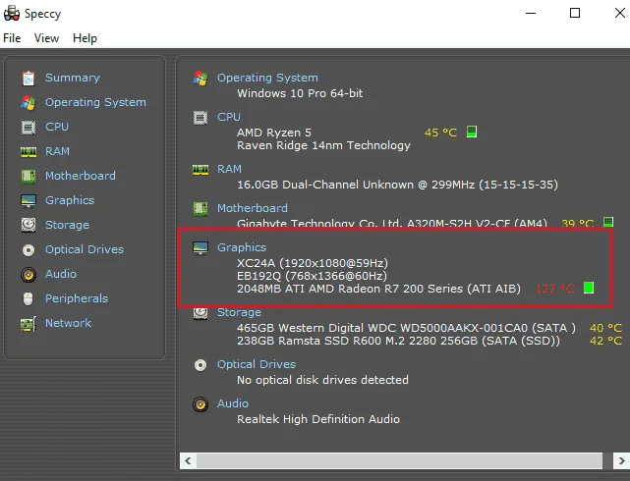The height and width of the screenshot is (481, 630).
Task: Click 'Raven Ridge 14nm Technology' text
Action: click(x=323, y=145)
